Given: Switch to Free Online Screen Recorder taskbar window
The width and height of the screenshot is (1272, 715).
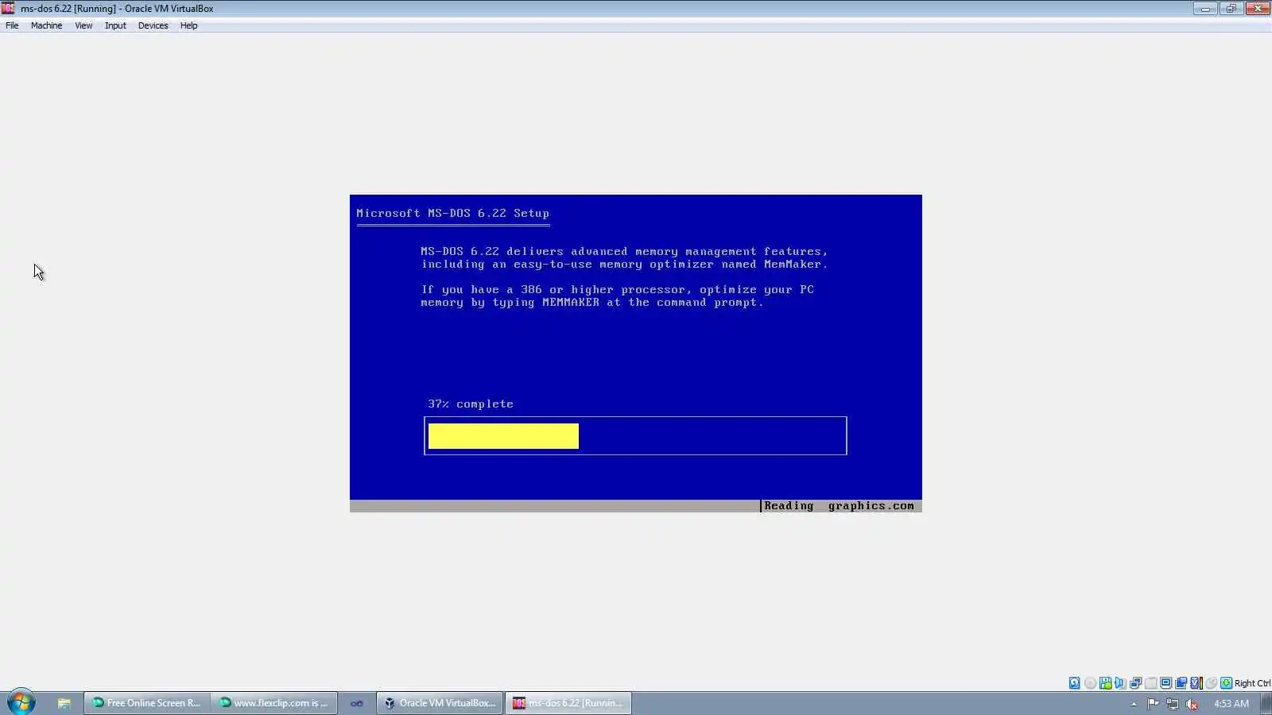Looking at the screenshot, I should click(x=147, y=703).
